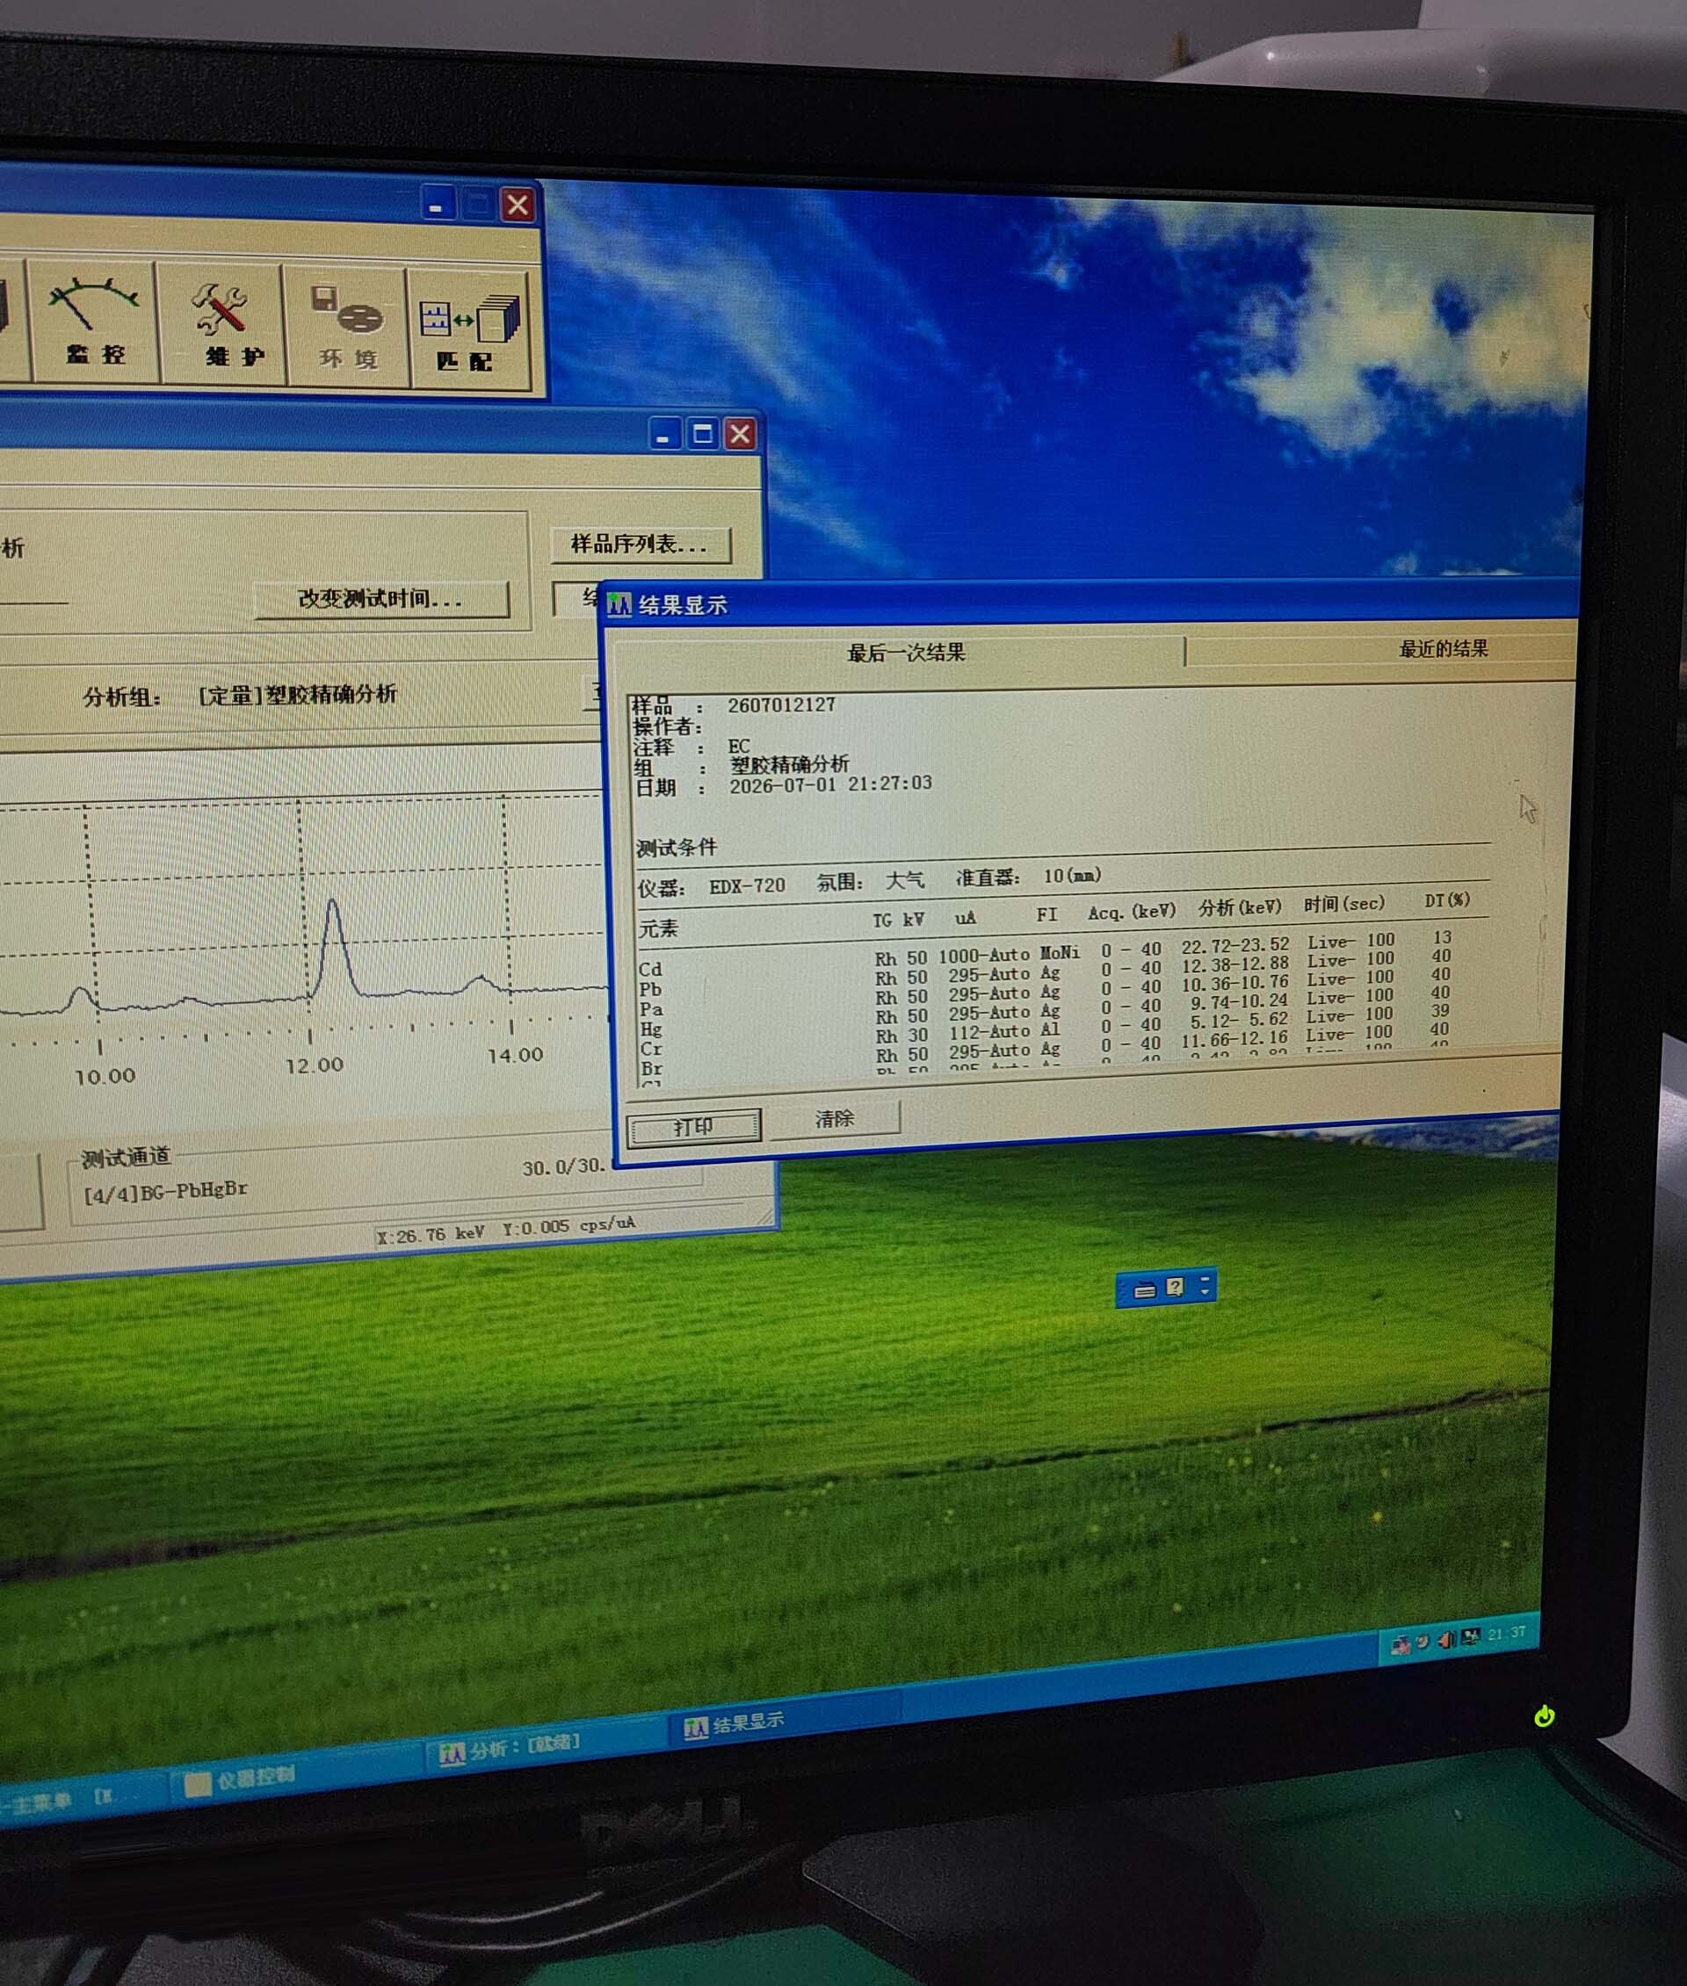
Task: Click the 清除 clear button
Action: click(x=834, y=1118)
